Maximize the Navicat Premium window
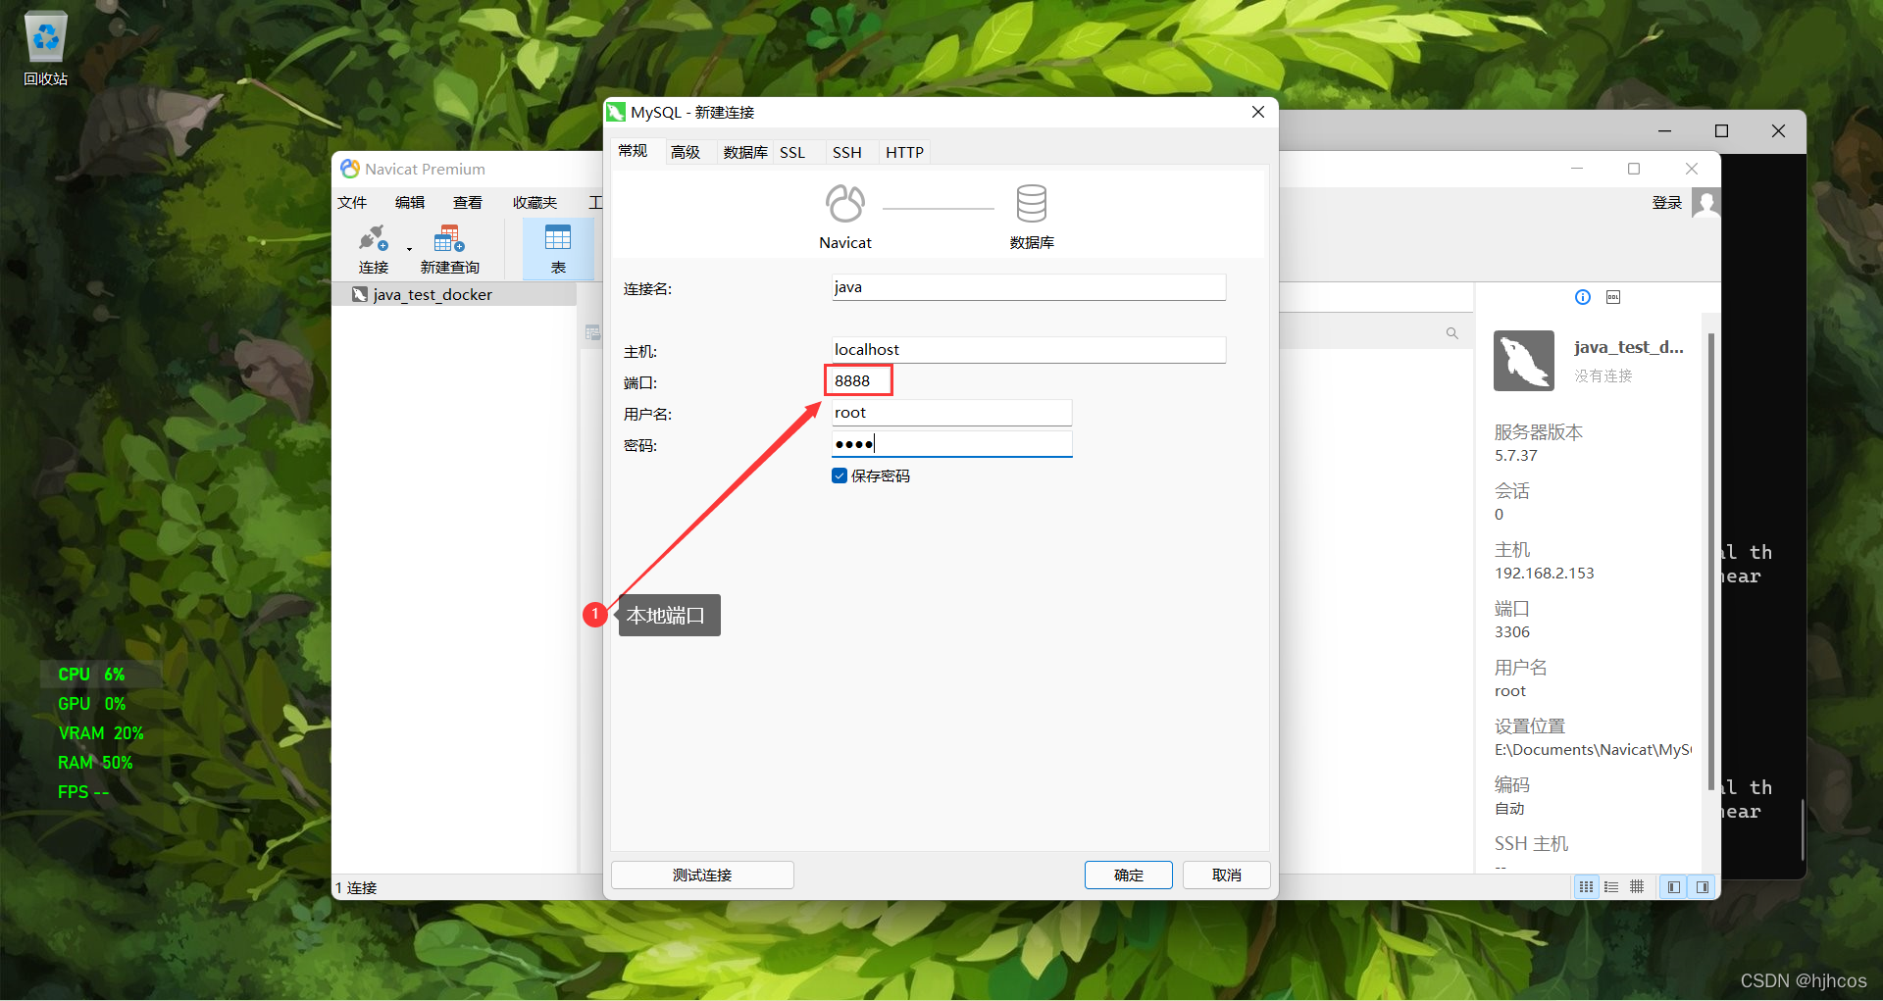This screenshot has height=1001, width=1883. pyautogui.click(x=1634, y=169)
